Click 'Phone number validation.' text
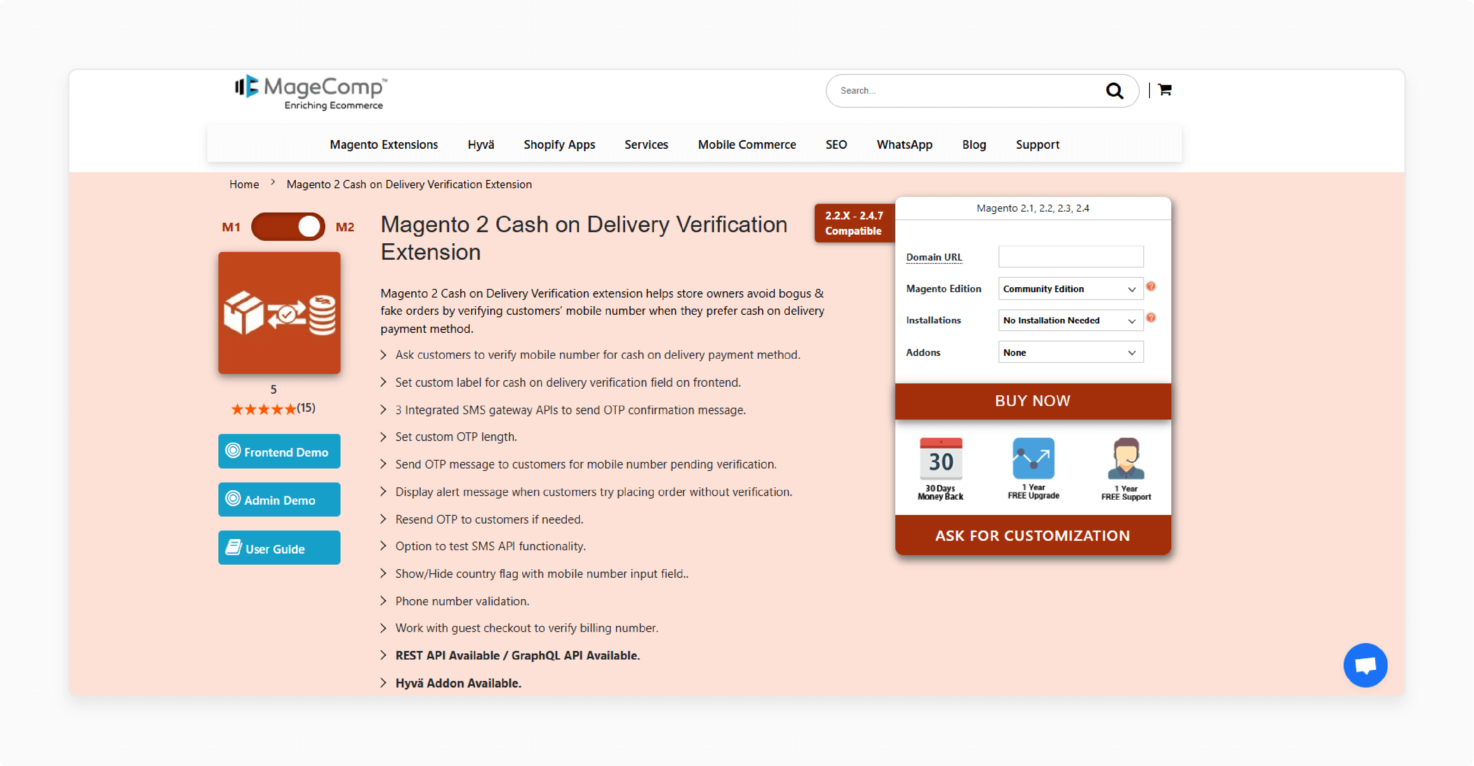1474x766 pixels. click(462, 601)
